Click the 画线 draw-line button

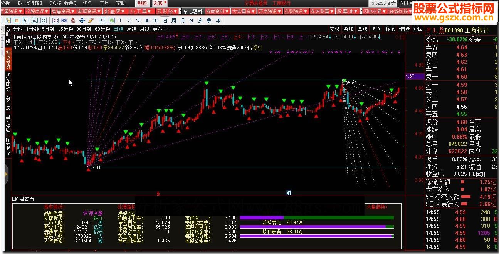pyautogui.click(x=362, y=29)
